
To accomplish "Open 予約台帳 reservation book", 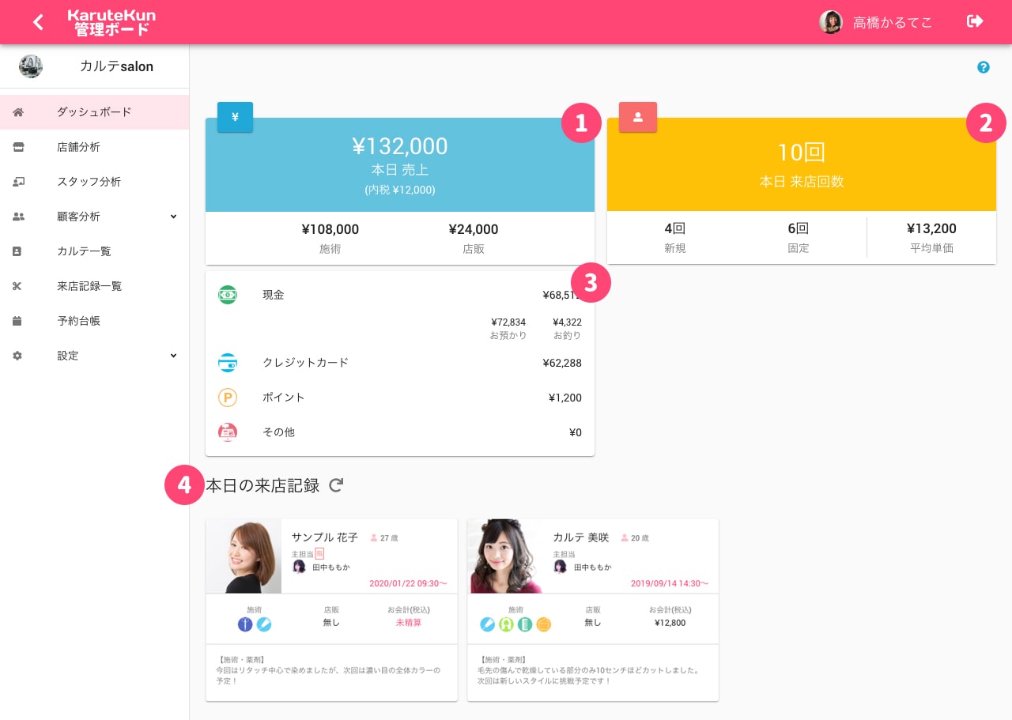I will [x=78, y=321].
